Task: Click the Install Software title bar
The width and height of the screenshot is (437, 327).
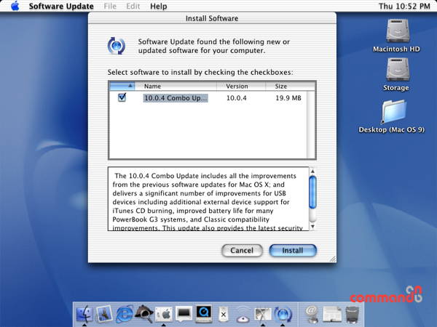Action: tap(212, 18)
